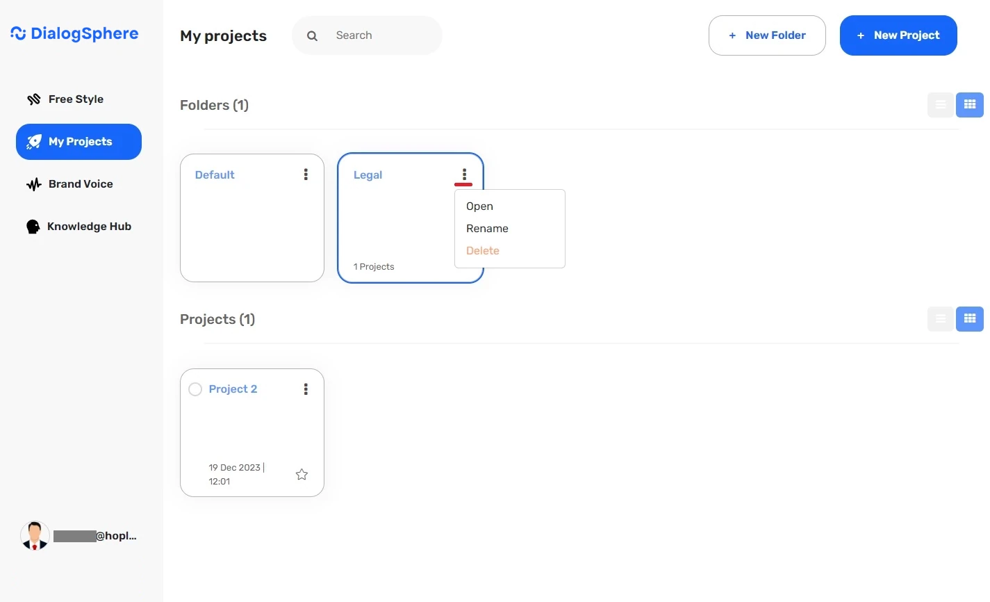Switch Projects section to grid view
The height and width of the screenshot is (602, 990).
coord(970,319)
